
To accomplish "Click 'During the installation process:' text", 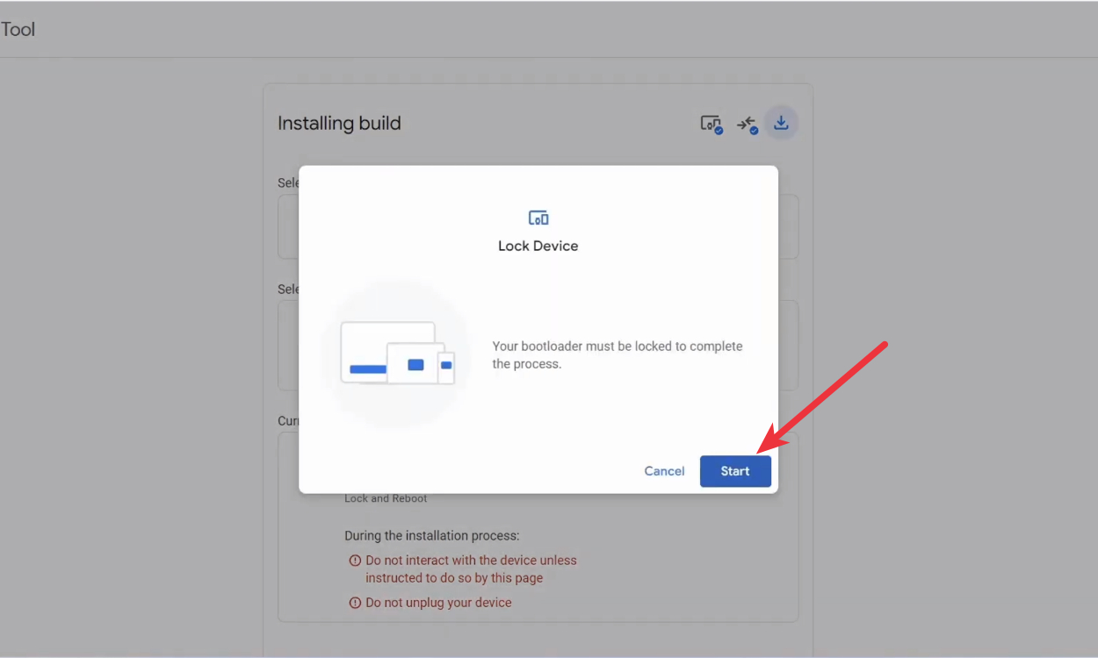I will [x=431, y=535].
